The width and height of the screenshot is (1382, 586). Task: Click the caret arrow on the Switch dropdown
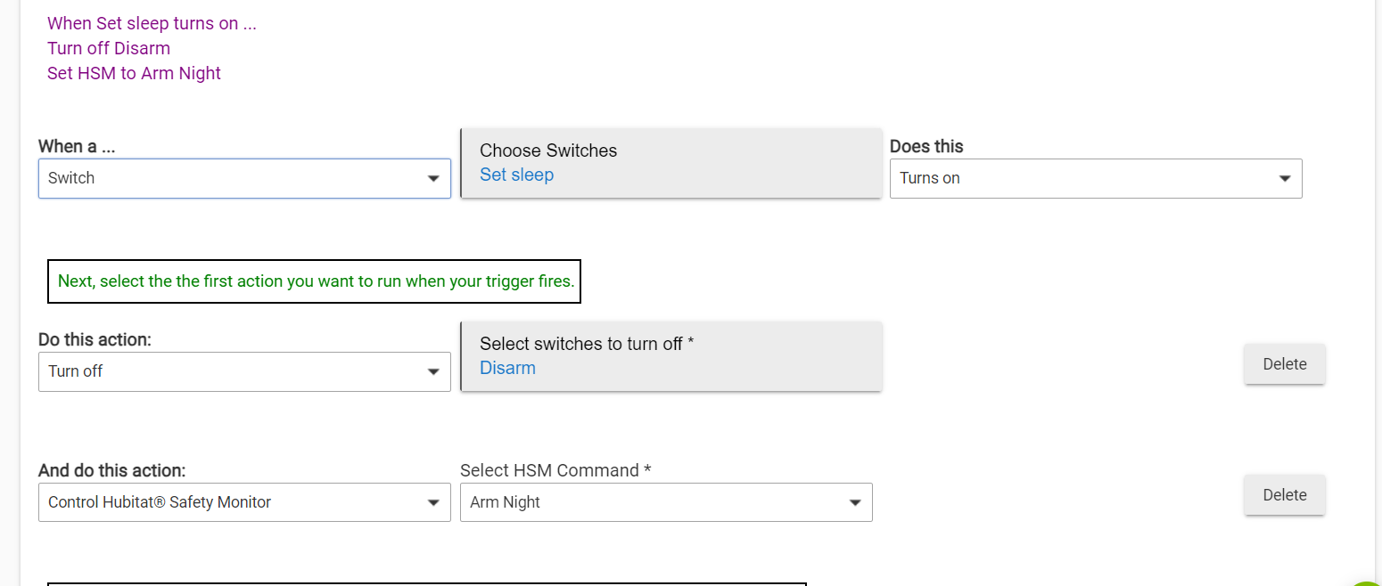(433, 179)
